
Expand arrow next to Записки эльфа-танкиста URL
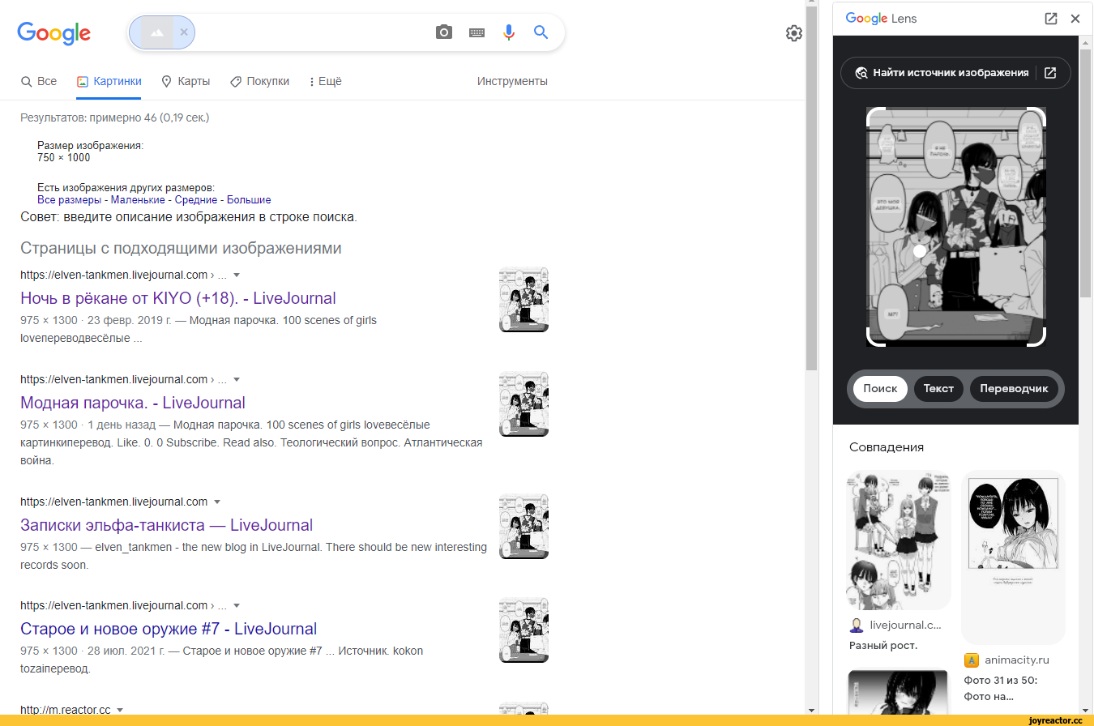(x=217, y=502)
